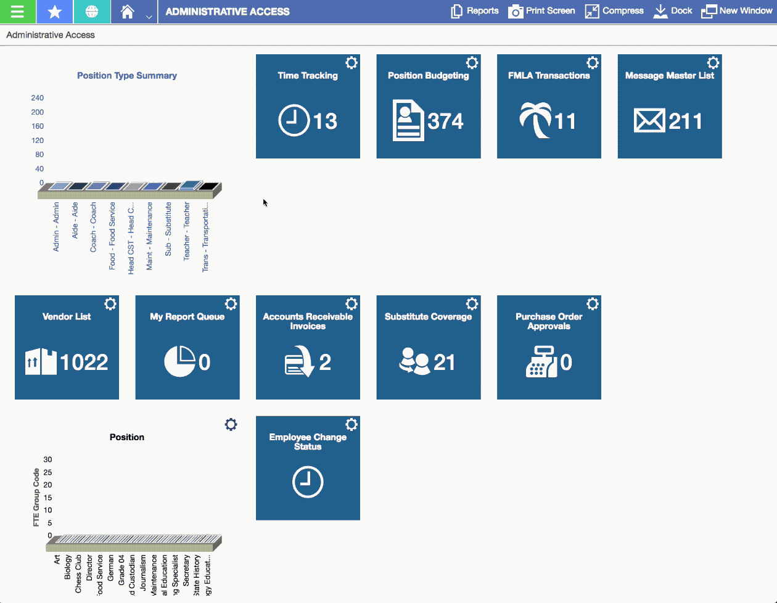Open the Position Budgeting tile title
This screenshot has height=603, width=777.
click(x=429, y=76)
